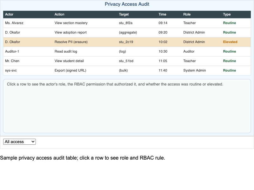Screen dimensions: 254x190
Task: Click Resolve PII (erasure) action cell
Action: pos(71,42)
